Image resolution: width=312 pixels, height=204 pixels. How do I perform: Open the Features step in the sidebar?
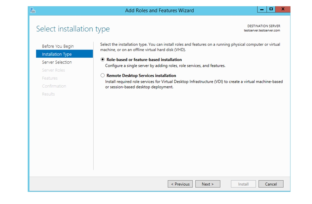[50, 78]
